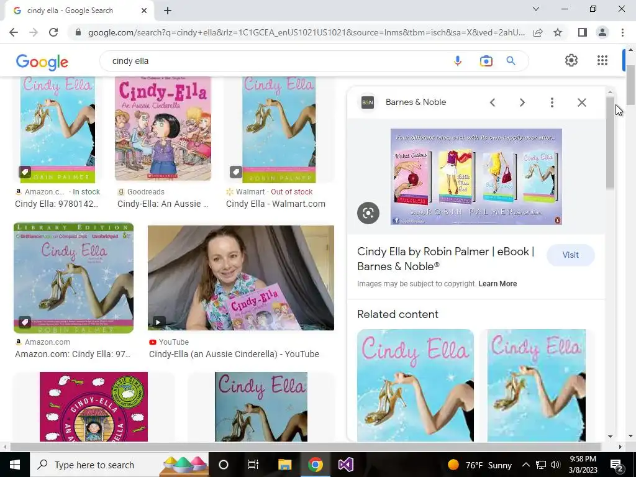Show next image in preview panel
The image size is (636, 477).
pos(522,102)
